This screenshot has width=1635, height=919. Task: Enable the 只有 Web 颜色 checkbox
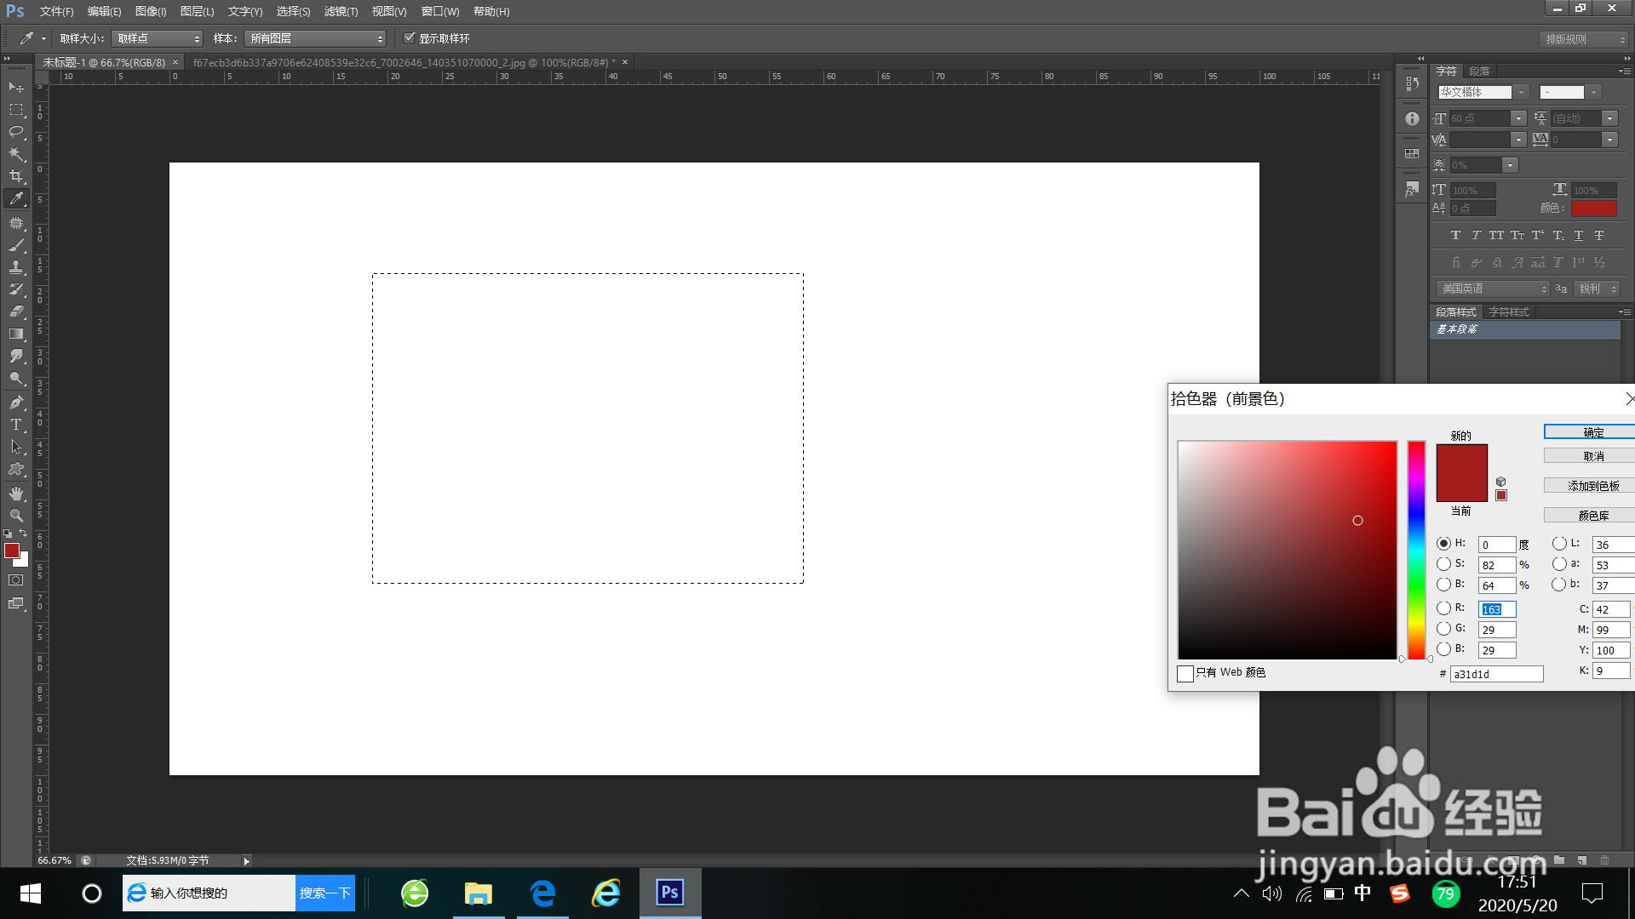(x=1185, y=673)
